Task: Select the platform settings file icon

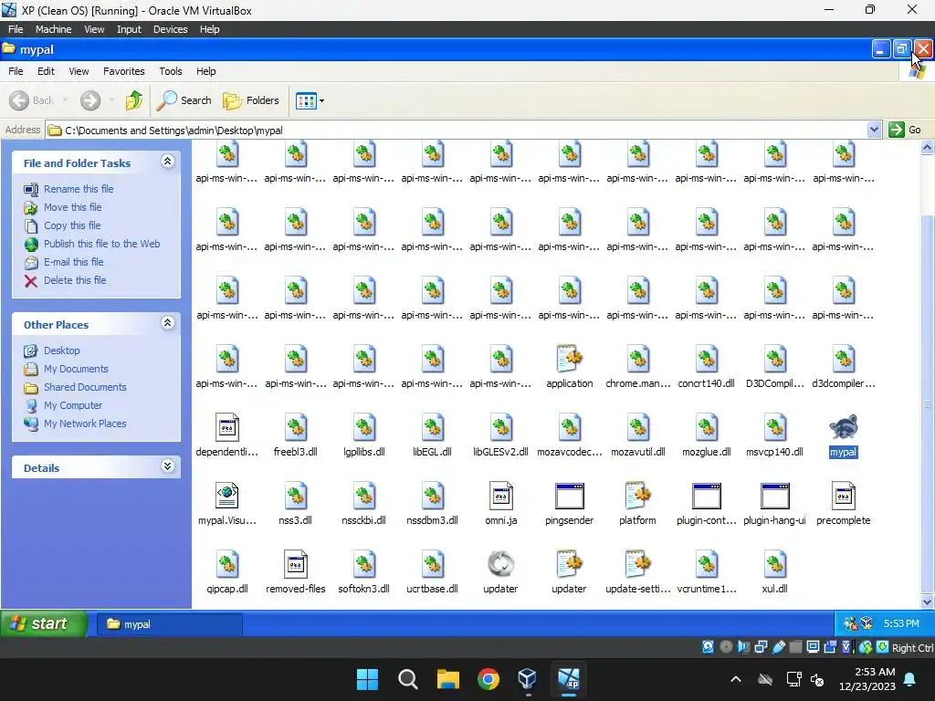Action: [x=637, y=496]
